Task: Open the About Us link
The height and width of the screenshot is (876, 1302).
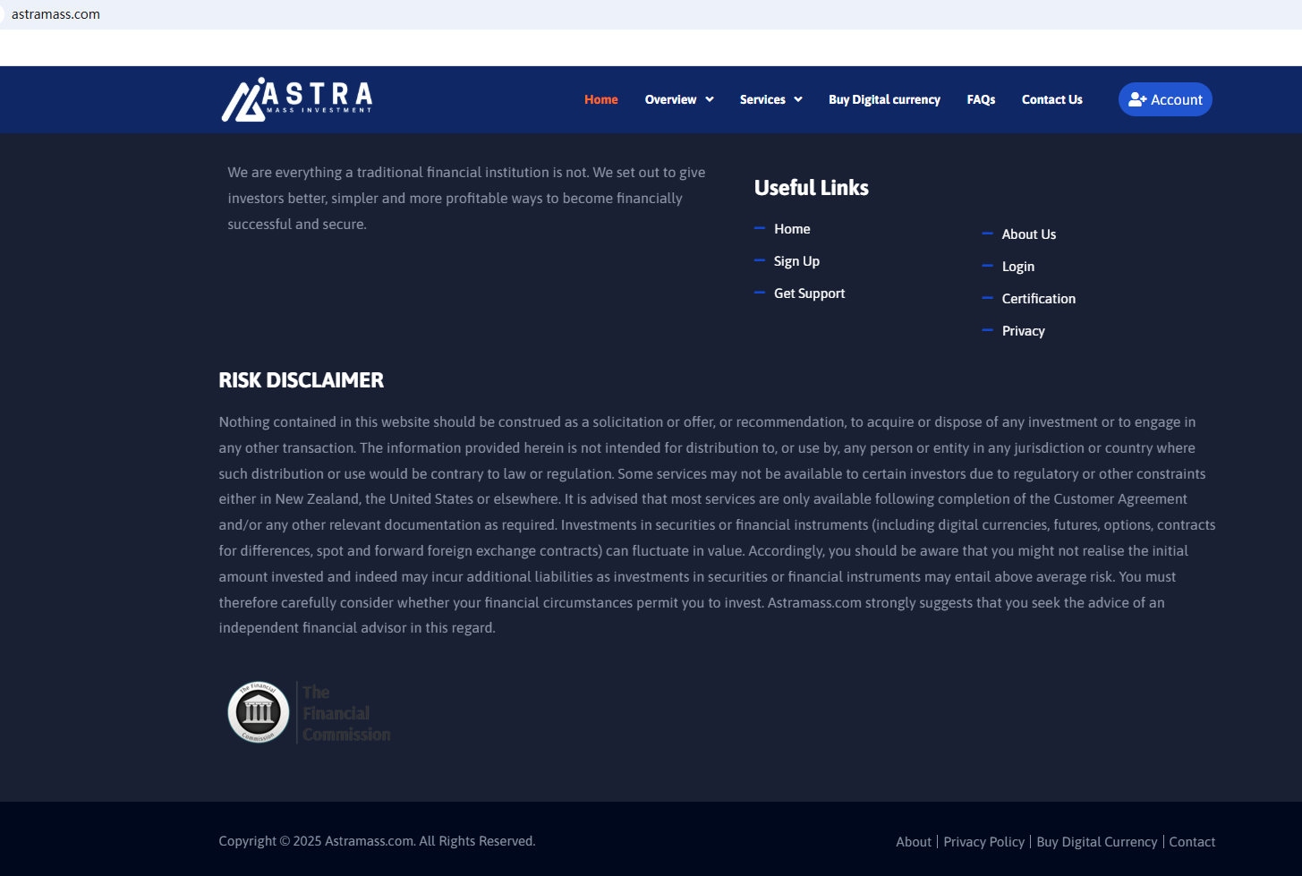Action: (x=1029, y=234)
